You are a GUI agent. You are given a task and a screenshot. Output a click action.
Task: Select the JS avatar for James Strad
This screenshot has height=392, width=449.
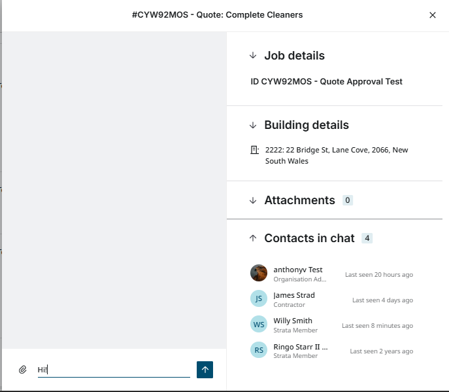coord(259,299)
